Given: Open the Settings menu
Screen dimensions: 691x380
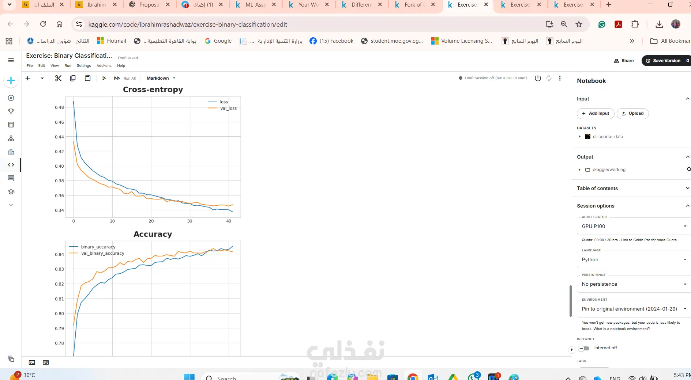Looking at the screenshot, I should [84, 66].
